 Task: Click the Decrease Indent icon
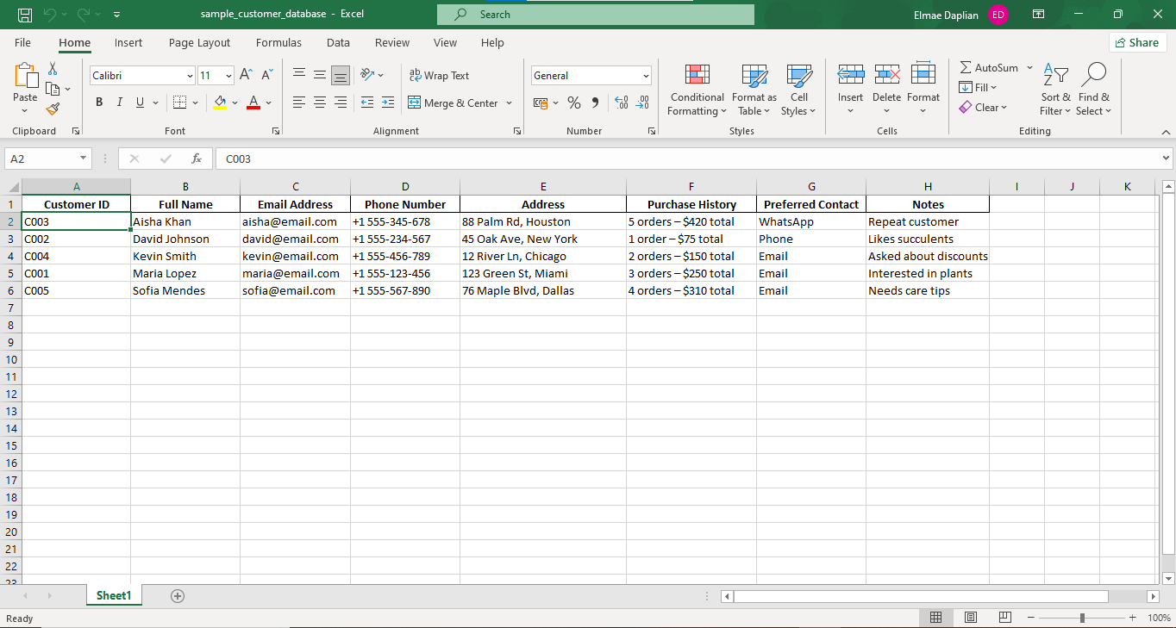367,103
